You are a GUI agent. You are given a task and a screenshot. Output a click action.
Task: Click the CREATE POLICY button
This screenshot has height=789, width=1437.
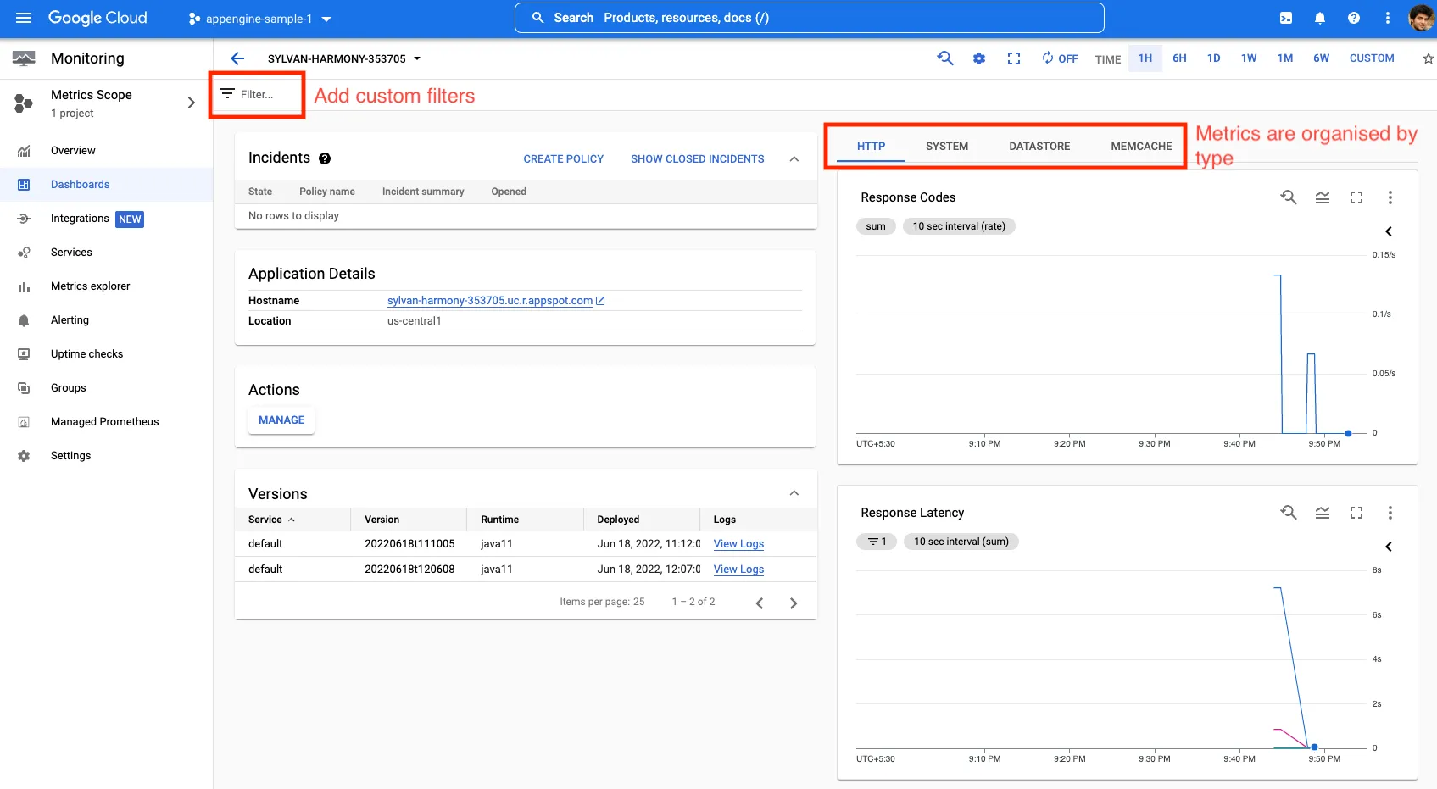(x=563, y=158)
